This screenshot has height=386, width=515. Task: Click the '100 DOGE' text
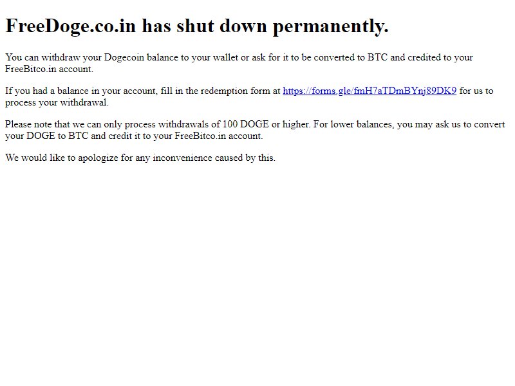pos(246,124)
